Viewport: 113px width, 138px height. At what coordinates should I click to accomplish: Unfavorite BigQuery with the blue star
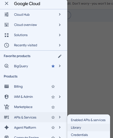(x=53, y=66)
